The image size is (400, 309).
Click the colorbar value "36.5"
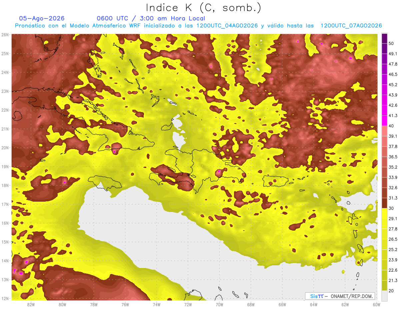[x=393, y=157]
